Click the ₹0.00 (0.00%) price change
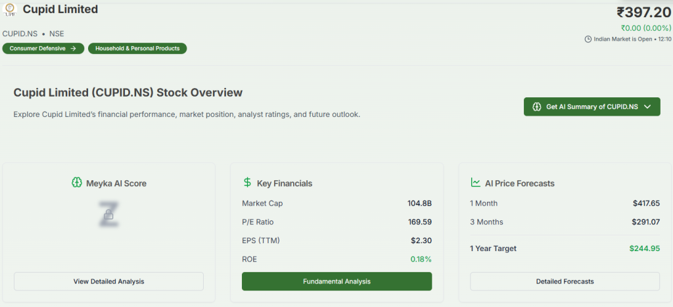673x307 pixels. coord(646,28)
